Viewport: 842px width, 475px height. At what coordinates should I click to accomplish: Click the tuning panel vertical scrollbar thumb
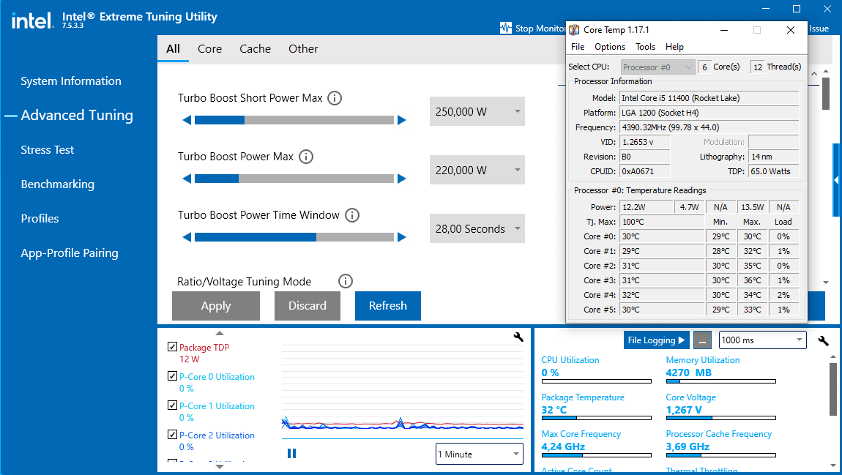tap(826, 94)
